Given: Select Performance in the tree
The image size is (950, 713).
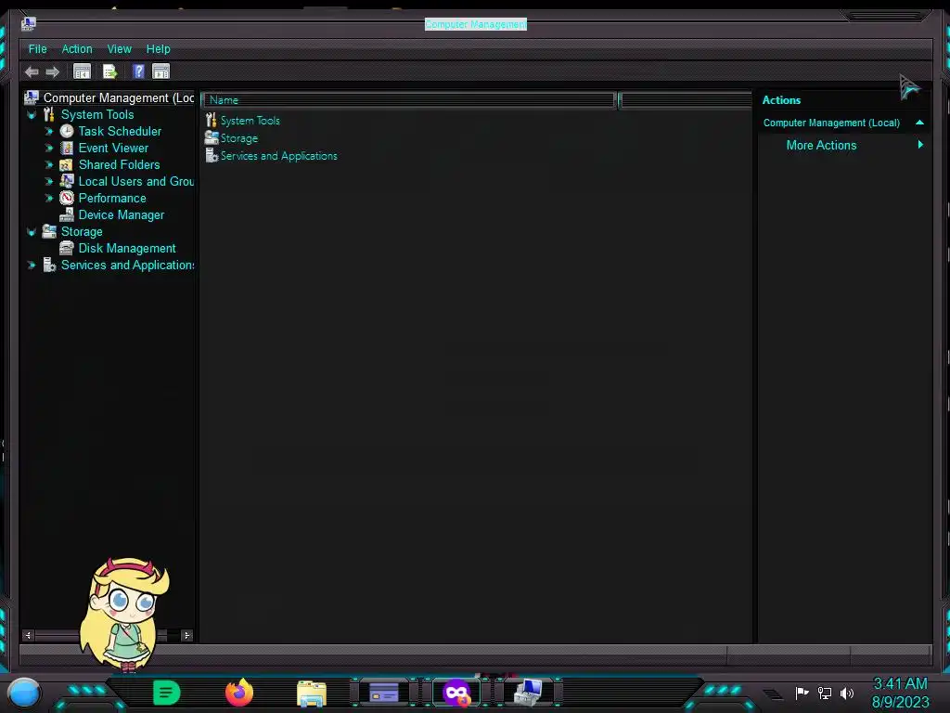Looking at the screenshot, I should click(x=112, y=198).
